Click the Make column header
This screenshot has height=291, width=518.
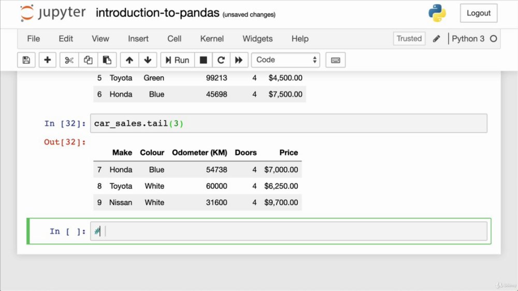[122, 153]
